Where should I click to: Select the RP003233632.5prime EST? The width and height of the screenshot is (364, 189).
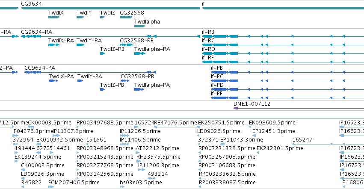click(200, 179)
